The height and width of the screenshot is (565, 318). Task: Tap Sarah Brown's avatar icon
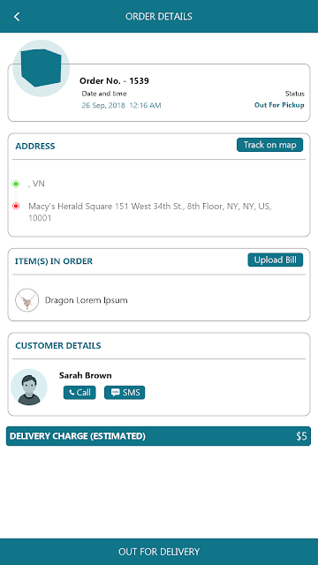29,387
